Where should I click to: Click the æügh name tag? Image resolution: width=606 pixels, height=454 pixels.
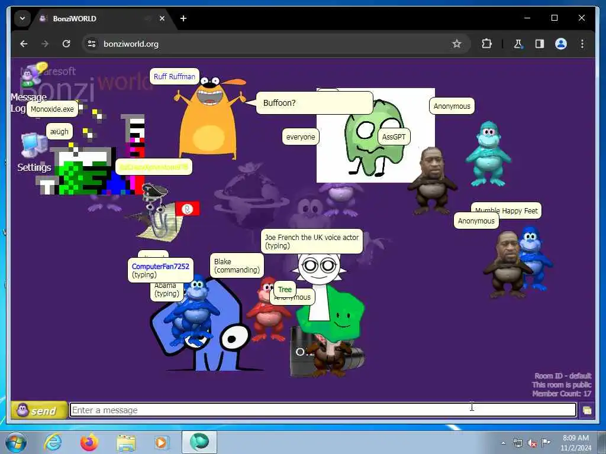59,132
